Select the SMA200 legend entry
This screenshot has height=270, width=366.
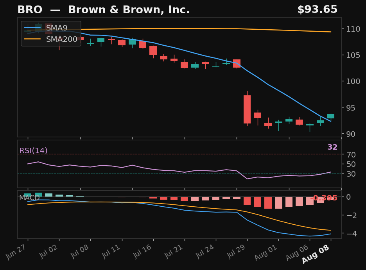[51, 39]
